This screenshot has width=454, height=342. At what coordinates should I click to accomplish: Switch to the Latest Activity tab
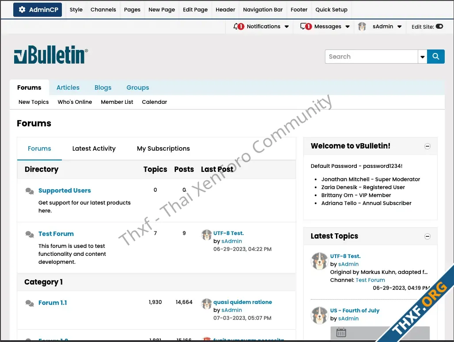click(x=94, y=148)
